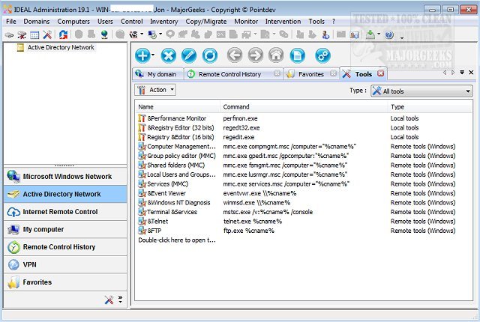Expand the Type 'All tools' combo box
Image resolution: width=480 pixels, height=322 pixels.
click(466, 91)
